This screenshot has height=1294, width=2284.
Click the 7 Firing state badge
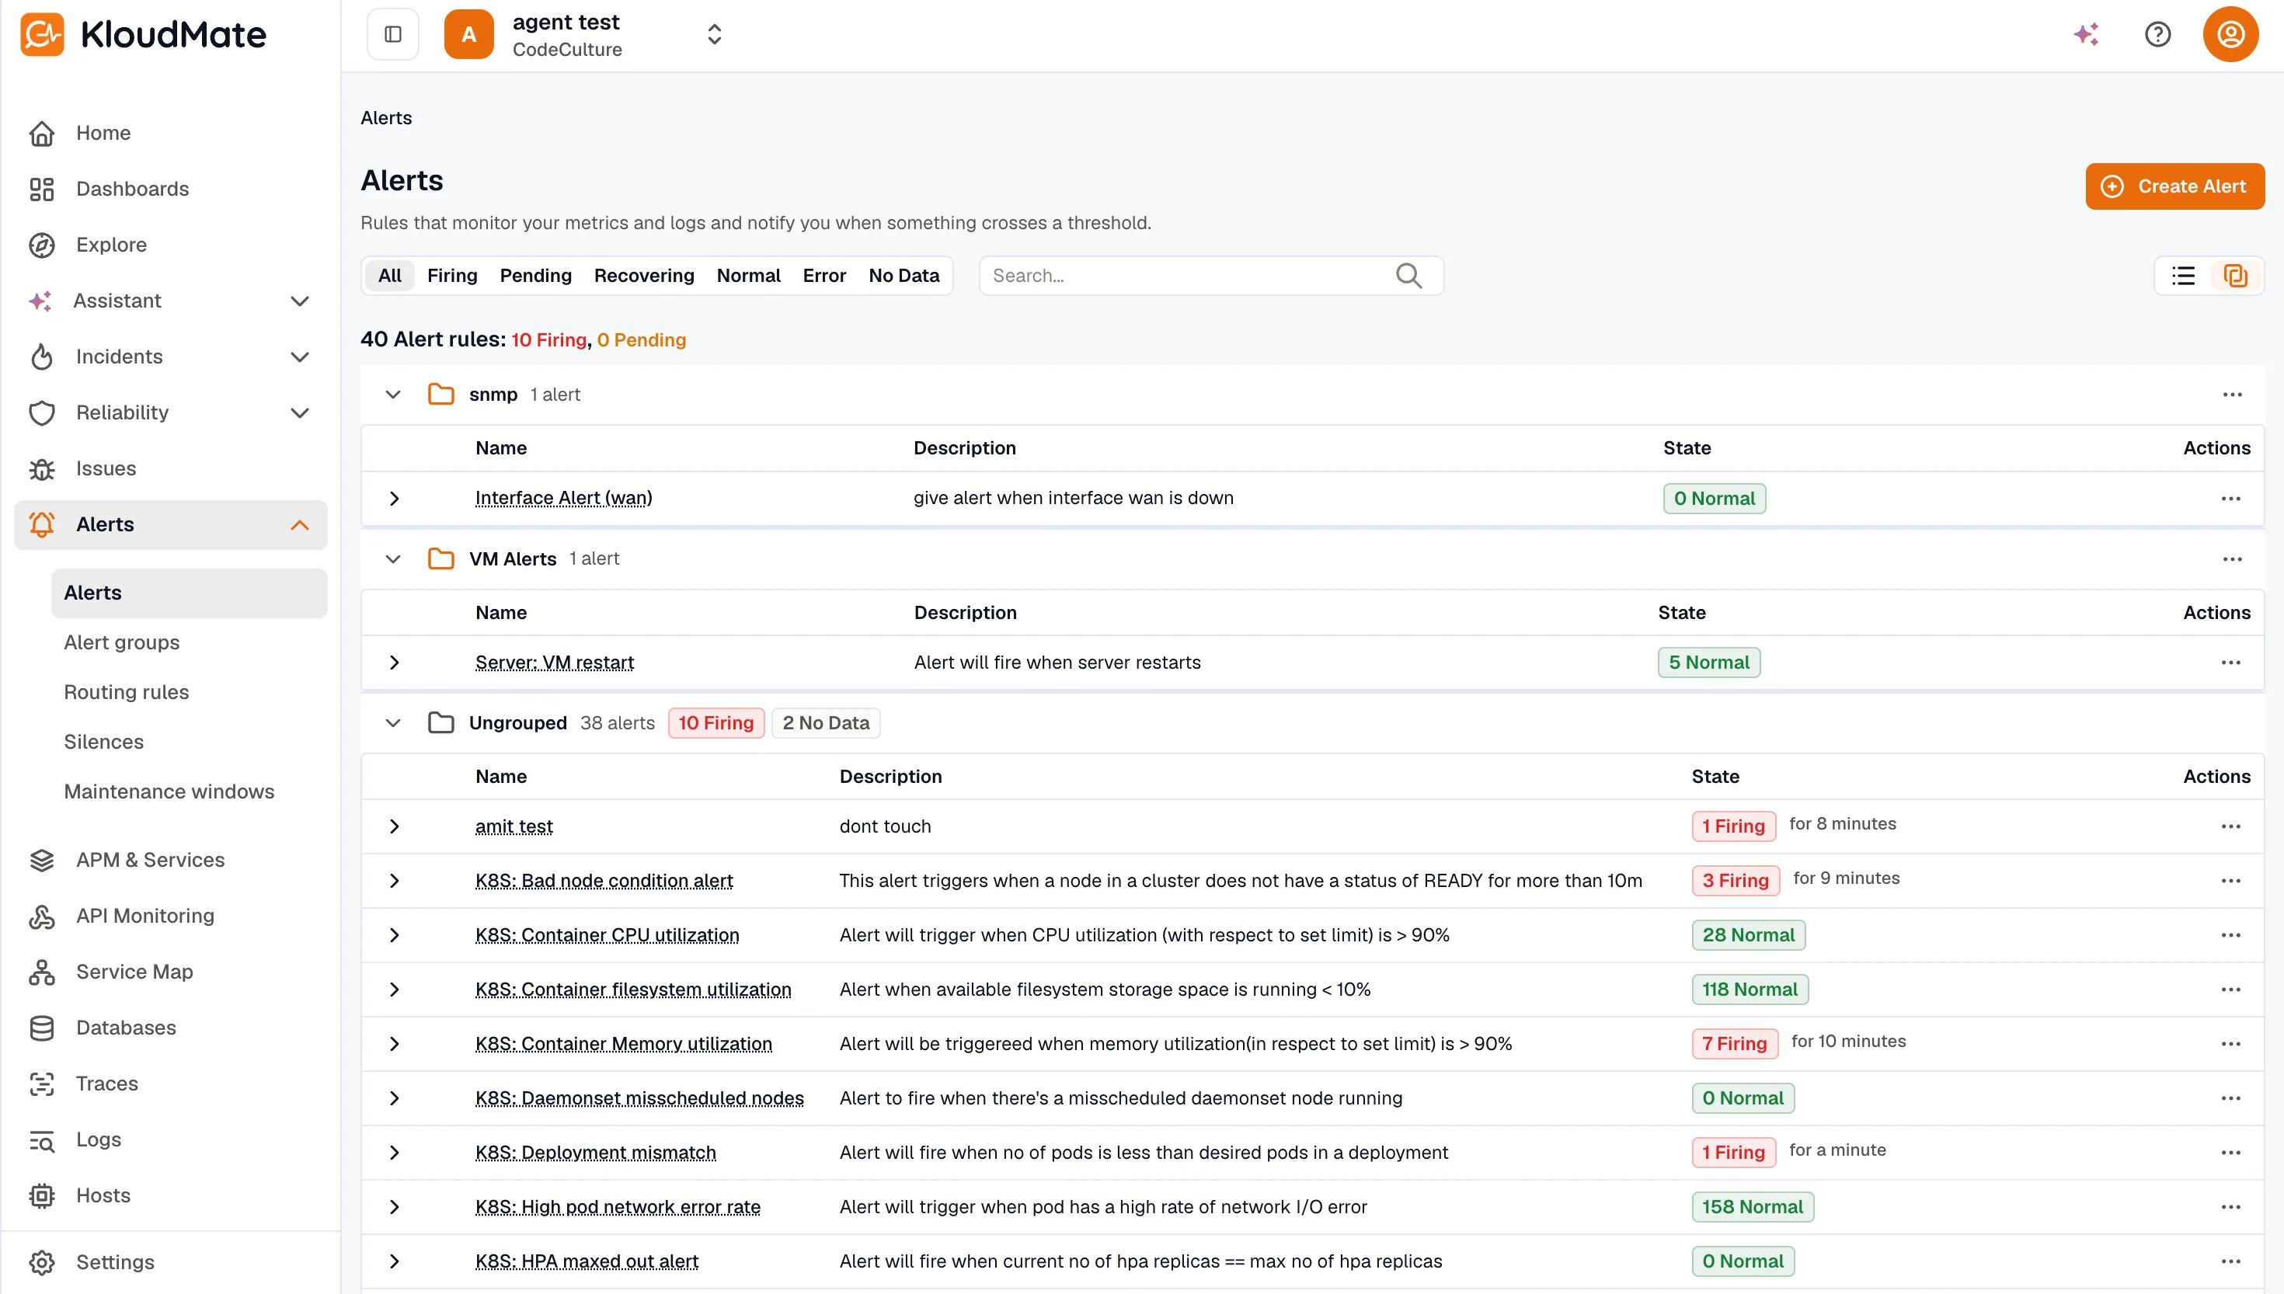click(x=1734, y=1044)
